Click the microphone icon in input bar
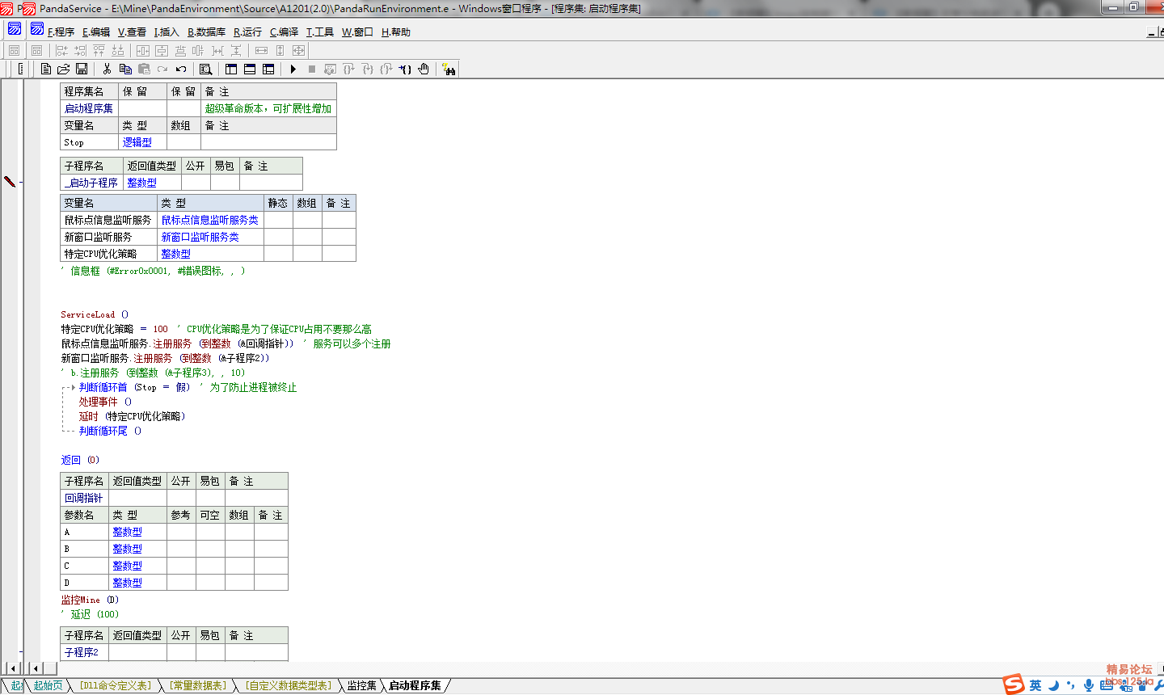This screenshot has width=1164, height=695. pos(1089,685)
